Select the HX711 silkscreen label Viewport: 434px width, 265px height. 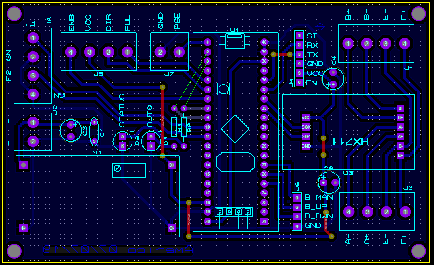[x=351, y=142]
